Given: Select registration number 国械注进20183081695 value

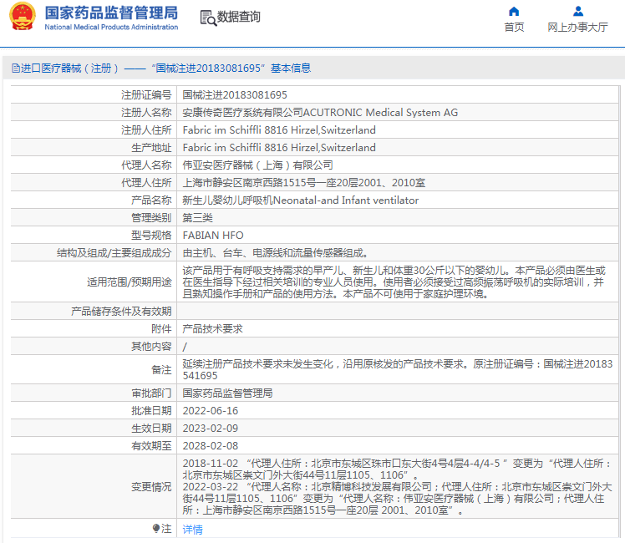Looking at the screenshot, I should coord(235,95).
